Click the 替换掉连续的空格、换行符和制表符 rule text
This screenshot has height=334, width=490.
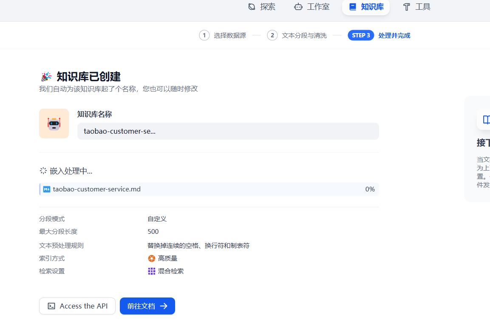198,246
